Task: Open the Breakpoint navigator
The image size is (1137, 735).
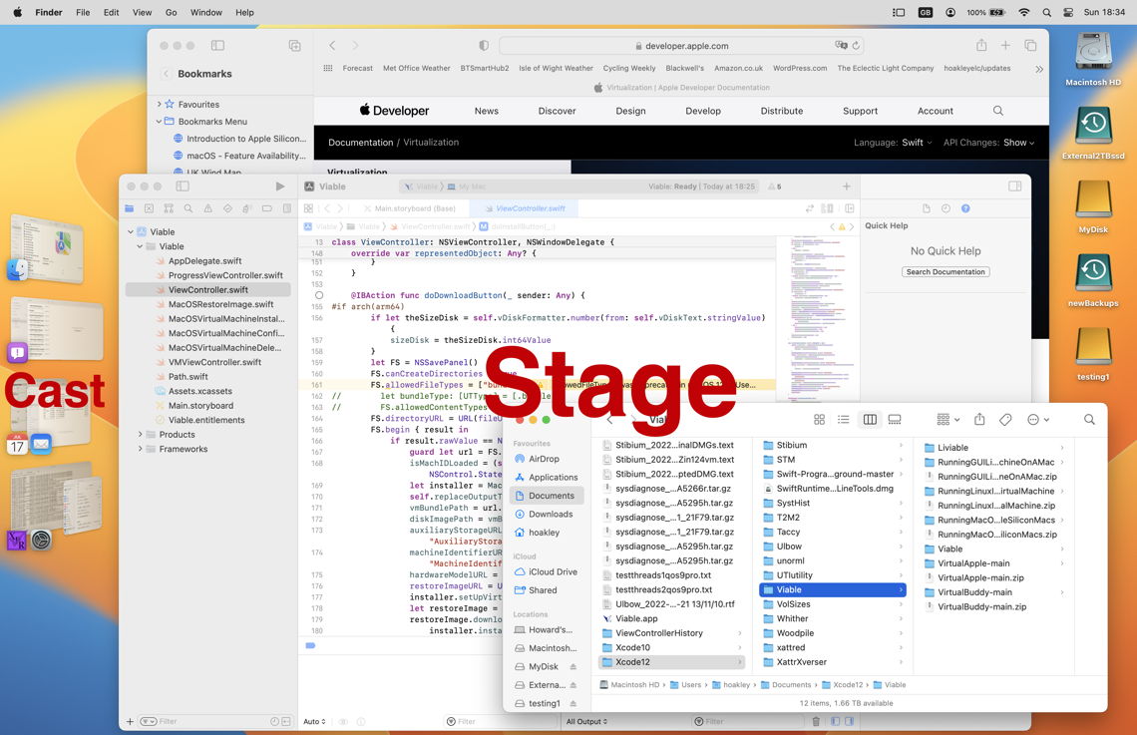Action: tap(266, 208)
